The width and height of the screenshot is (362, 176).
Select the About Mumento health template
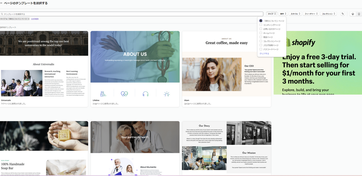[135, 148]
